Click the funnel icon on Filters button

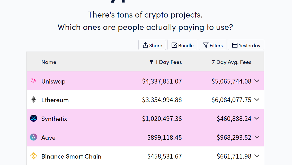[206, 45]
